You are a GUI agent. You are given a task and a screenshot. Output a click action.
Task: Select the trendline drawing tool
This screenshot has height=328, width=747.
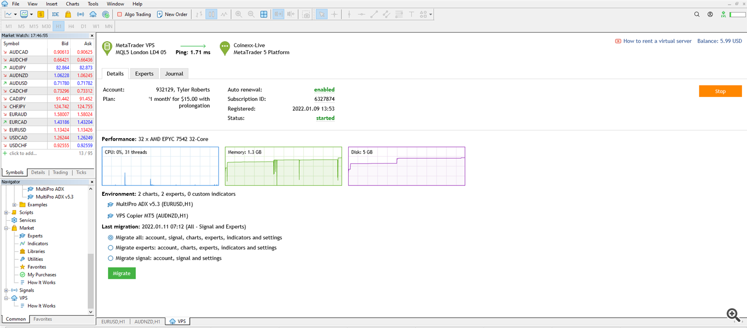374,14
